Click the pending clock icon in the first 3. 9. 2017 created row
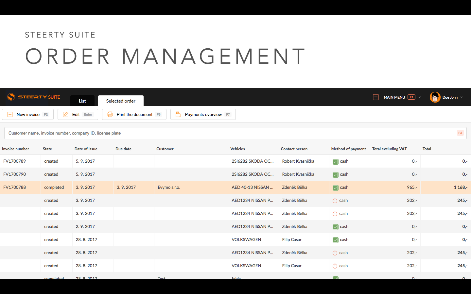Viewport: 471px width, 294px height. (x=335, y=201)
